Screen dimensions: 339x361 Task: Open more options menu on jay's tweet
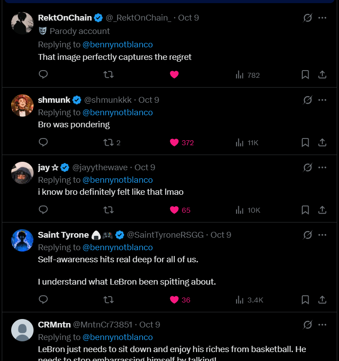coord(322,168)
